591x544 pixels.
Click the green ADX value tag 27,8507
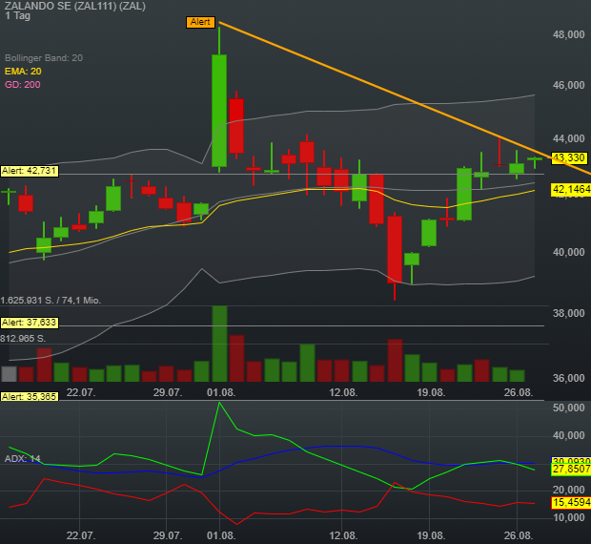tap(571, 470)
